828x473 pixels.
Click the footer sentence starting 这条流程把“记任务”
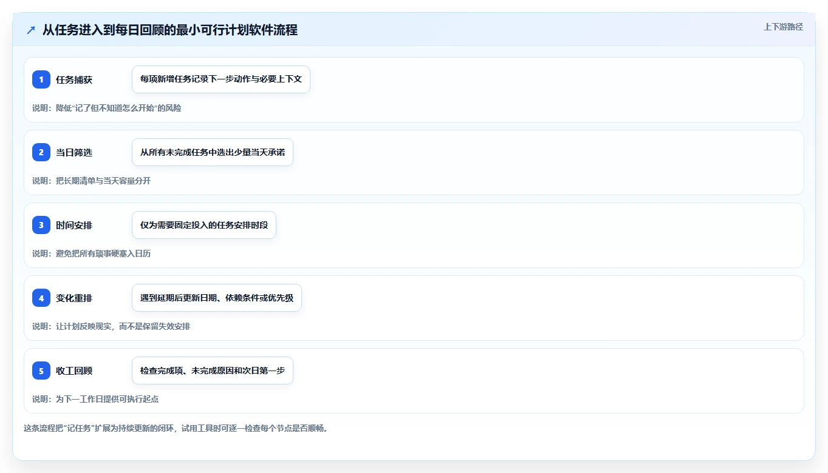(x=176, y=428)
